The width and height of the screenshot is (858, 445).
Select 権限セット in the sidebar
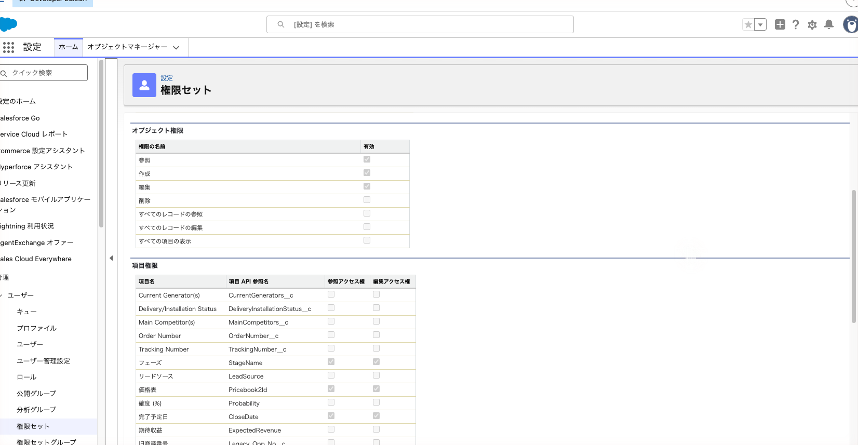click(x=33, y=426)
